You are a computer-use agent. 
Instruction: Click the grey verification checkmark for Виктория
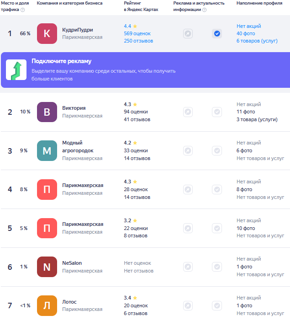(217, 112)
